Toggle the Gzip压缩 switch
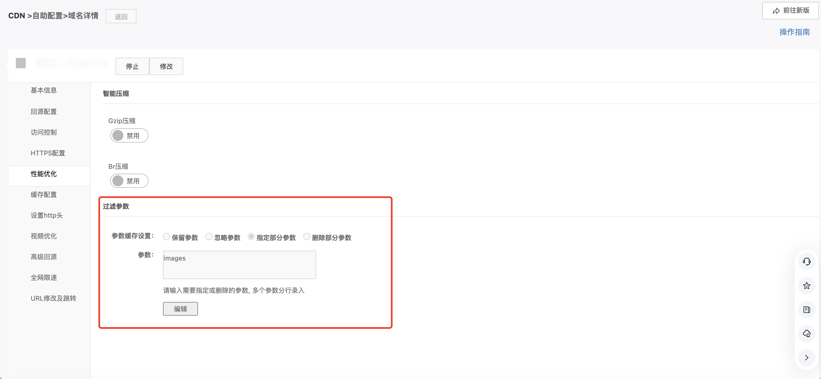 click(129, 135)
